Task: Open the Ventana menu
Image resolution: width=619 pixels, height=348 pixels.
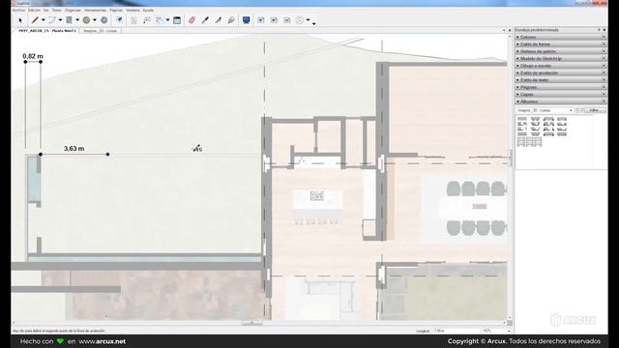Action: (x=133, y=11)
